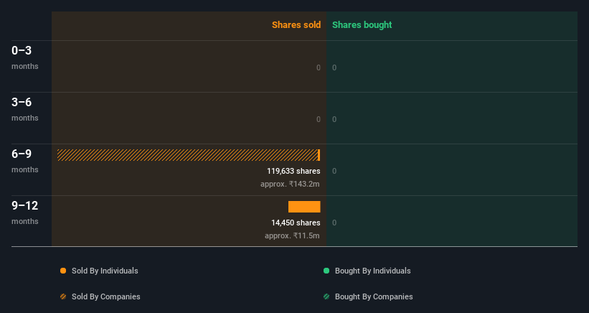
Task: Select the Sold By Individuals legend label
Action: 105,271
